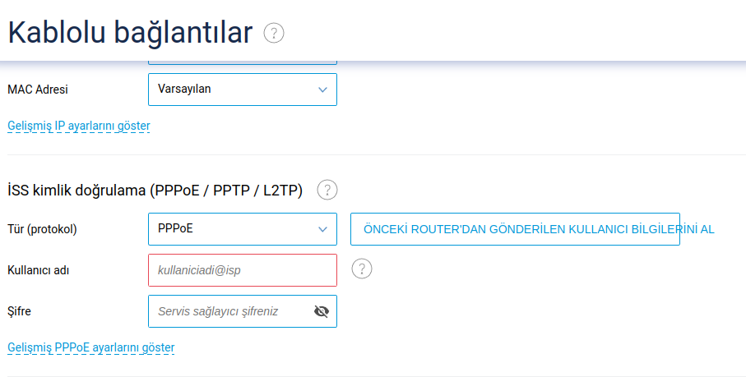Open Gelişmiş PPPoE ayarlarını göster link

(90, 347)
